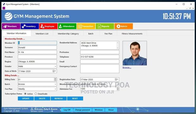Click the Log-Off button
The image size is (196, 114).
point(67,110)
